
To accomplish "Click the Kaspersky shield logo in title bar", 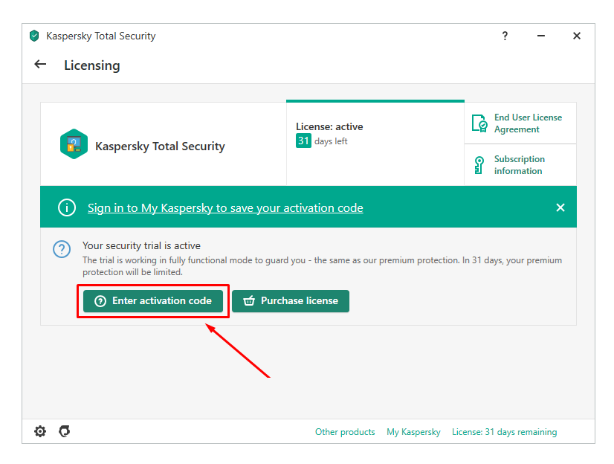I will click(34, 36).
